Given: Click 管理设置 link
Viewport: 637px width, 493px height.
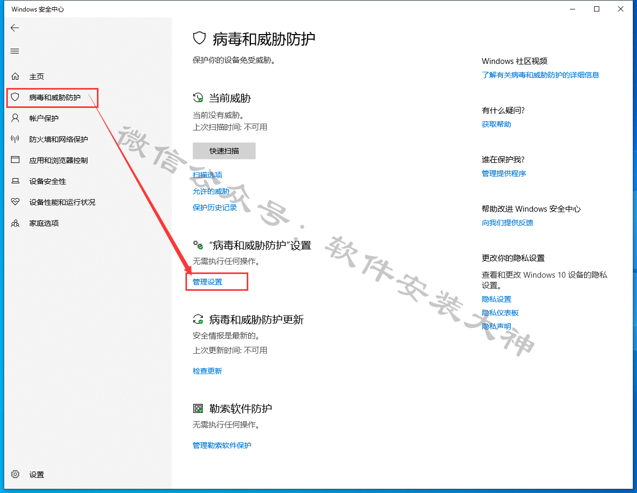Looking at the screenshot, I should click(x=207, y=282).
